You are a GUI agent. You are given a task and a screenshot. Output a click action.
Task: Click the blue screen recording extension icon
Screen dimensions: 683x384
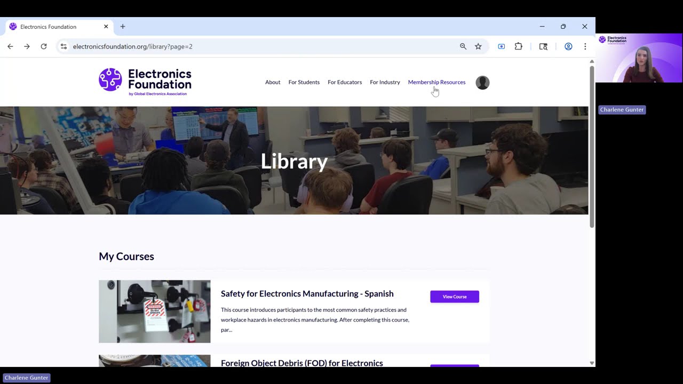pyautogui.click(x=502, y=46)
